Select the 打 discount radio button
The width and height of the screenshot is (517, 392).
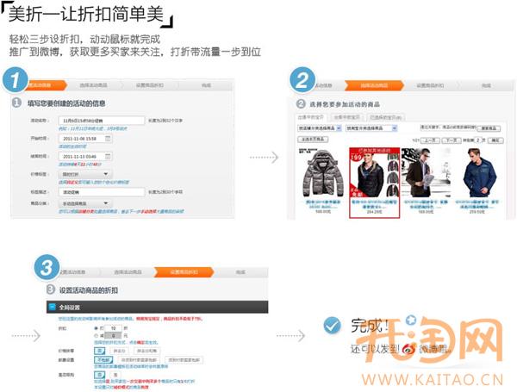click(95, 328)
